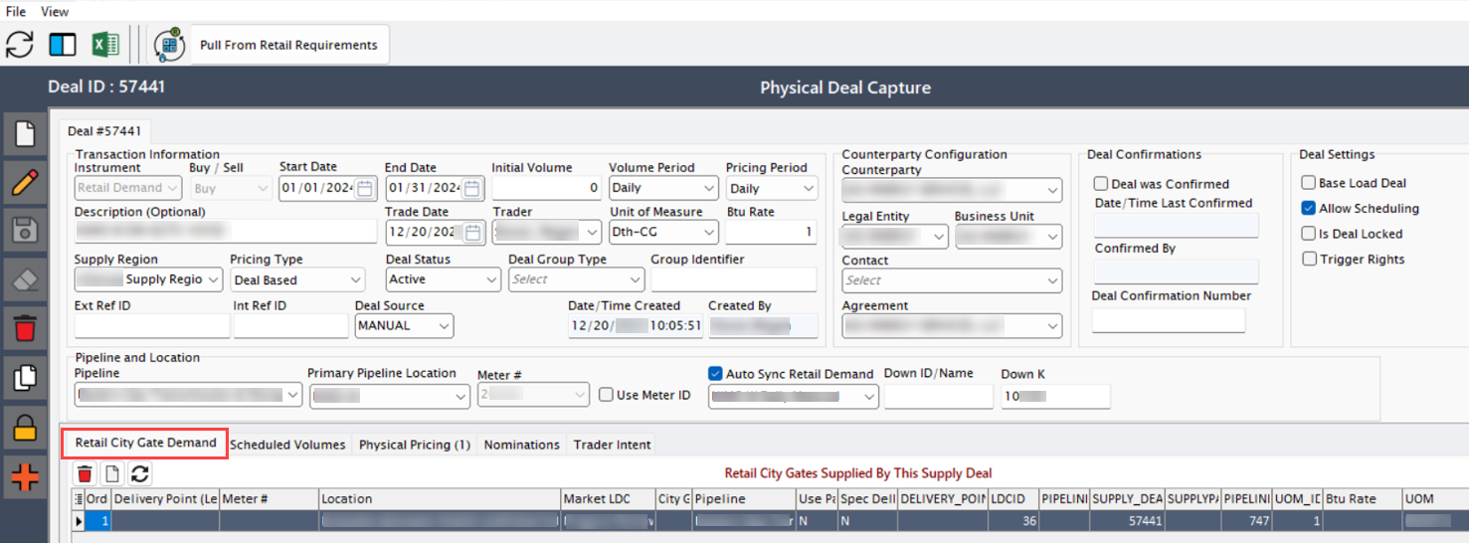Viewport: 1469px width, 543px height.
Task: Copy deal with the duplicate pages icon
Action: pos(25,377)
